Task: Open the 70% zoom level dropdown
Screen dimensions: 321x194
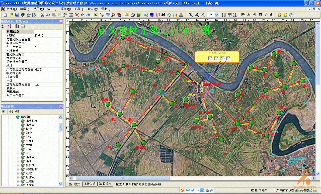Action: coord(216,15)
